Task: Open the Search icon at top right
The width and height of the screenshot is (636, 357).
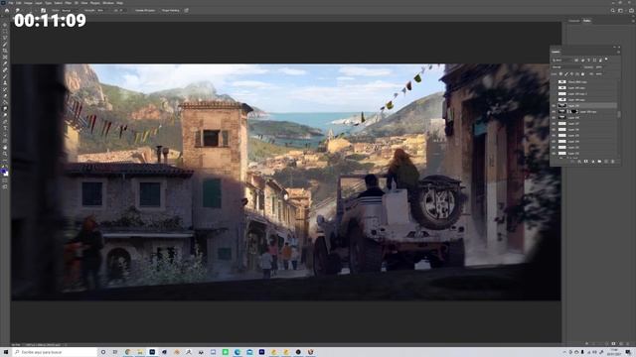Action: (x=613, y=11)
